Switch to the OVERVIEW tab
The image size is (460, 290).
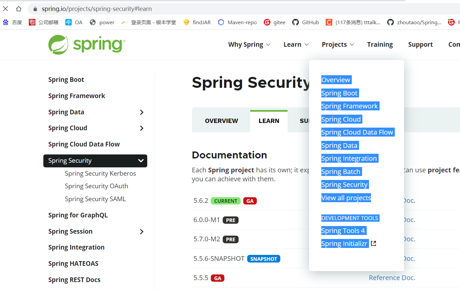(x=221, y=121)
